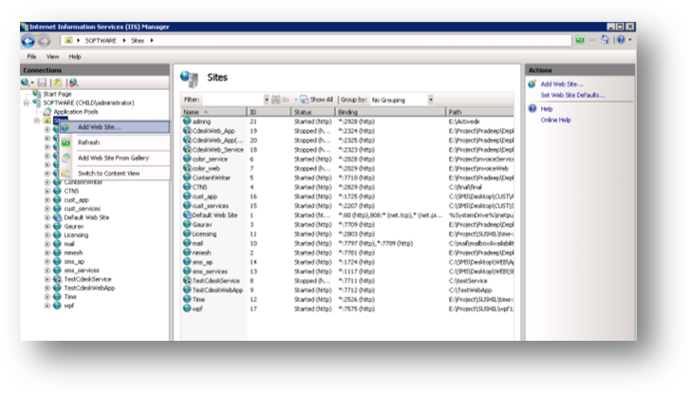The image size is (689, 393).
Task: Choose Add Web Site... from context menu
Action: (115, 127)
